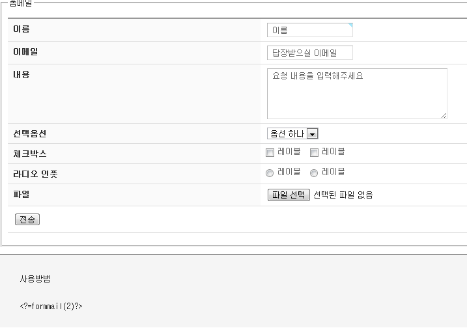The height and width of the screenshot is (330, 467).
Task: Click the textarea resize handle
Action: 444,115
